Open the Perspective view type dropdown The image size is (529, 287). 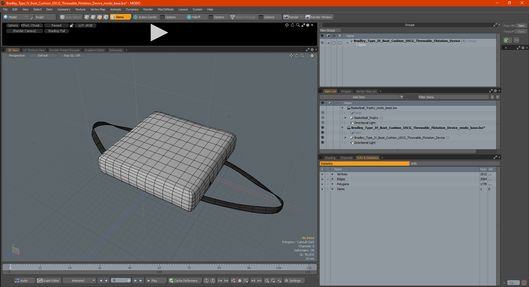coord(17,56)
